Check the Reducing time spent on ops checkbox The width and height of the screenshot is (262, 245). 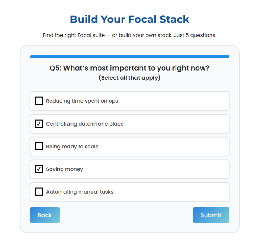[x=39, y=101]
